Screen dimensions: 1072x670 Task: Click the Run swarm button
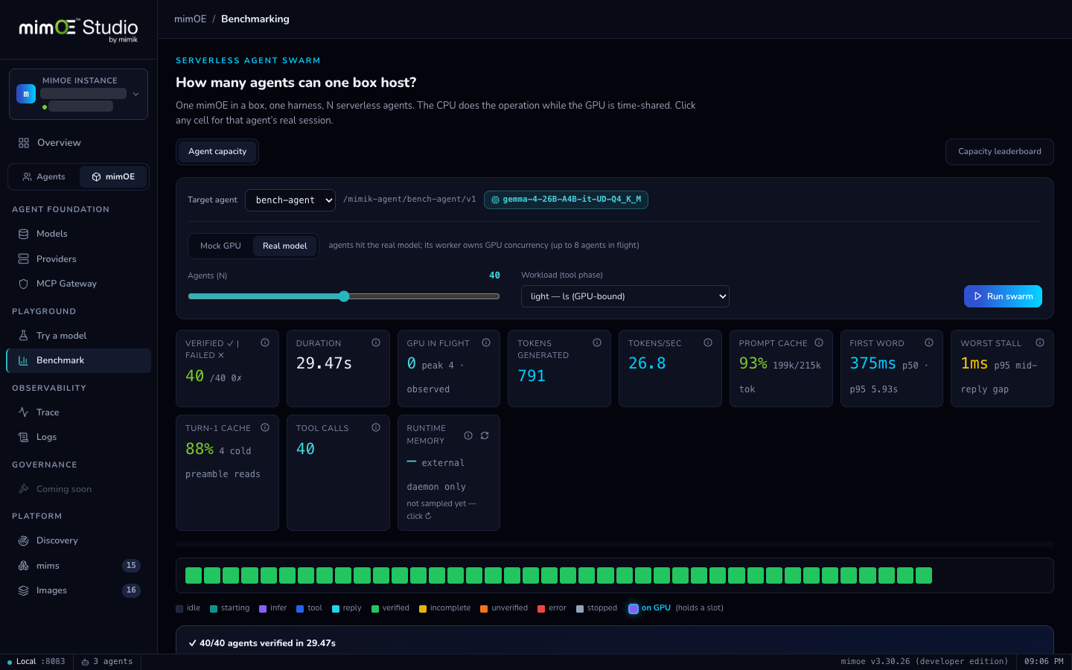pos(1003,296)
